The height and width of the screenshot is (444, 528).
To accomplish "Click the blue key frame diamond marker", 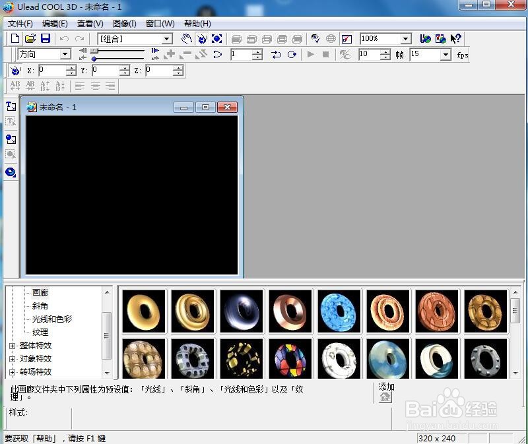I will [x=94, y=59].
